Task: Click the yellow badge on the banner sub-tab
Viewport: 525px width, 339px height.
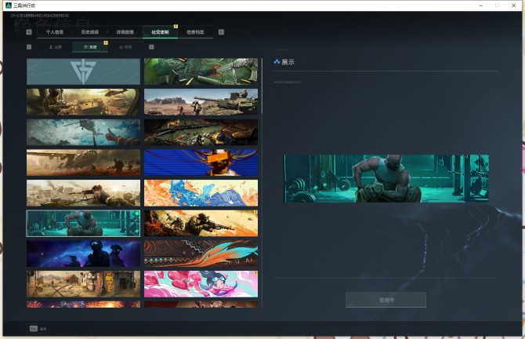Action: (106, 42)
